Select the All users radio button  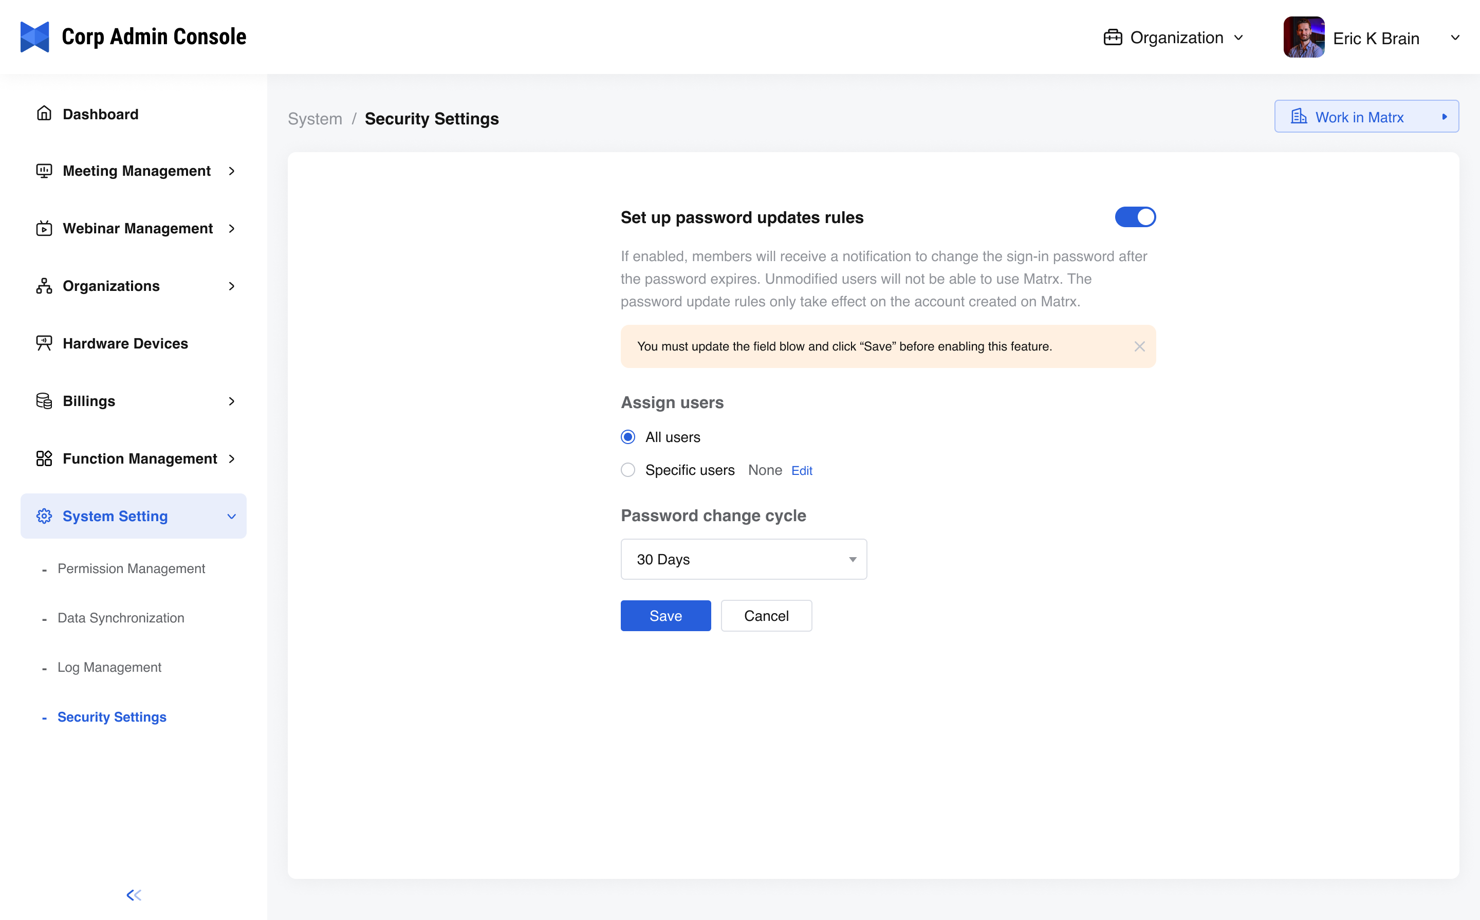pyautogui.click(x=628, y=437)
